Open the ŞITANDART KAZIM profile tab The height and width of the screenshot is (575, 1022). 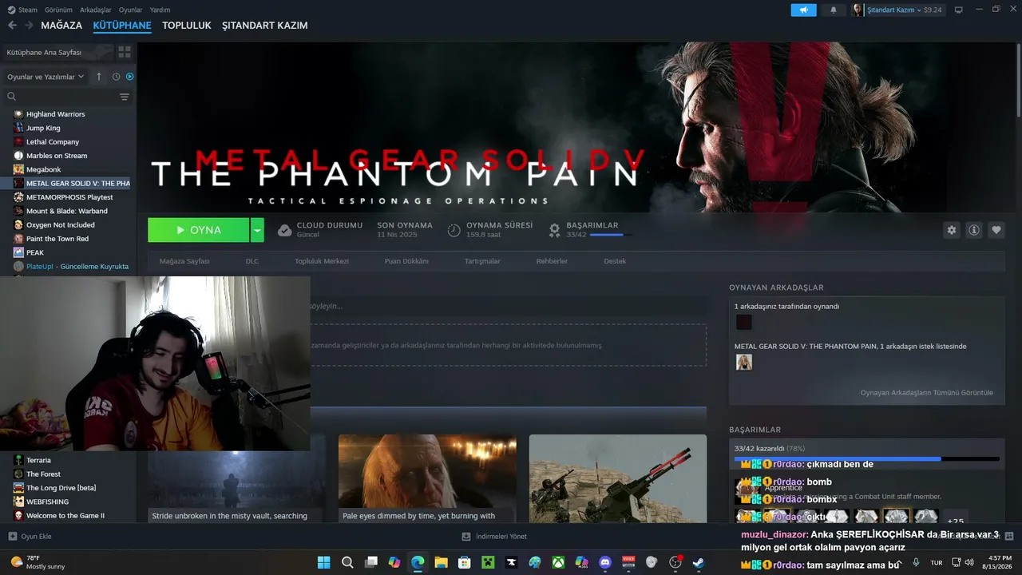click(265, 26)
